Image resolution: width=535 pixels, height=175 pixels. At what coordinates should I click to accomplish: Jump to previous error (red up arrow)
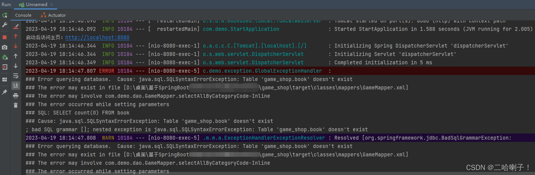pyautogui.click(x=16, y=37)
